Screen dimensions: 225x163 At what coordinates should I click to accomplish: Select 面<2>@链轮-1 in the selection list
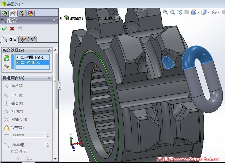coord(32,62)
